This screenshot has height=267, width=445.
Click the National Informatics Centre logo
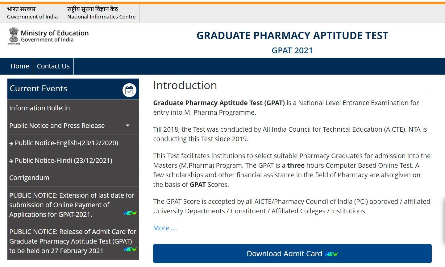[101, 13]
